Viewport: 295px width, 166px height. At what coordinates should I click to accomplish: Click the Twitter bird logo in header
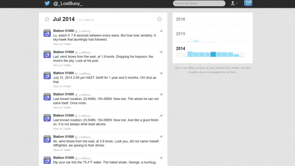[x=47, y=3]
